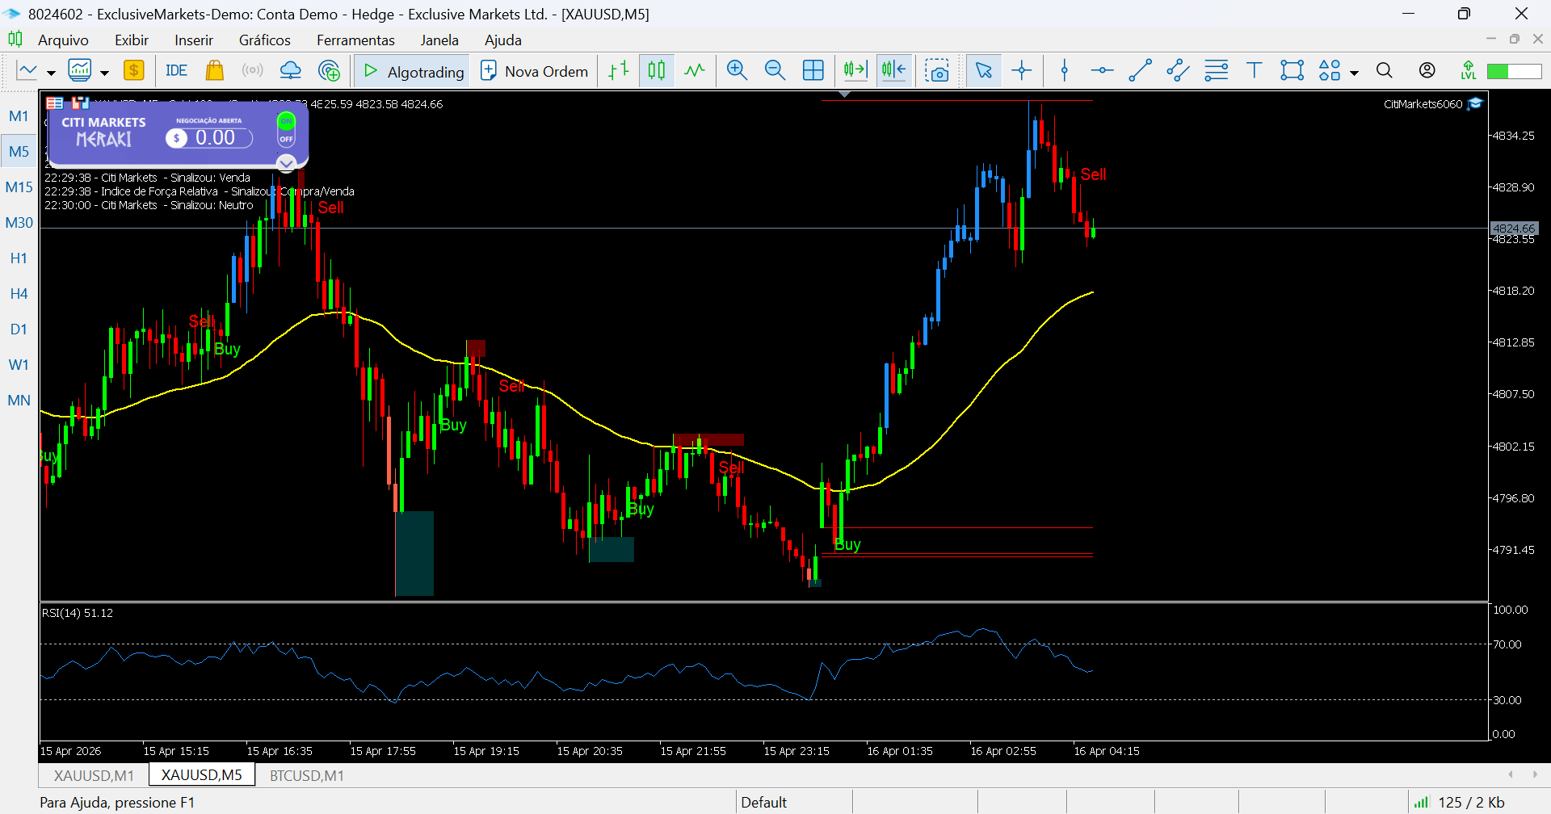The image size is (1551, 814).
Task: Switch to the BTCUSD,M1 chart tab
Action: pyautogui.click(x=306, y=775)
